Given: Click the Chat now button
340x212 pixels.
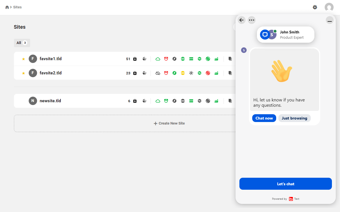Looking at the screenshot, I should (264, 118).
